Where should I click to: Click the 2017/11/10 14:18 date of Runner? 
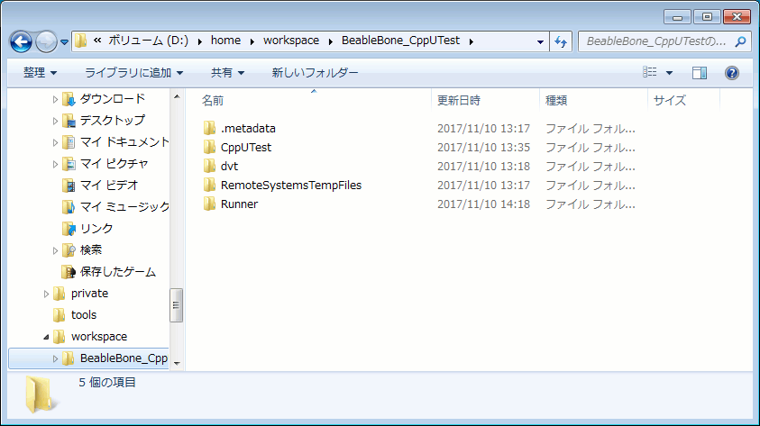pos(484,204)
